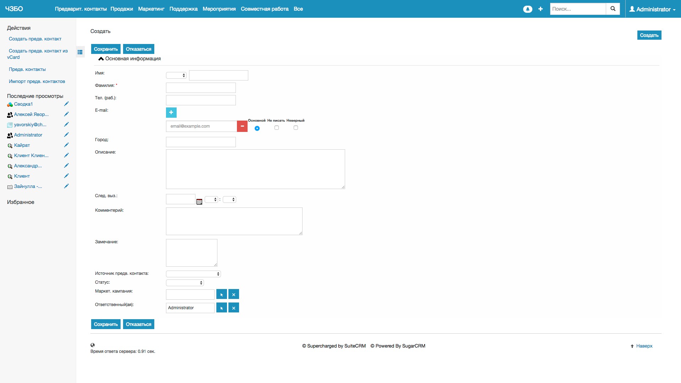The image size is (681, 383).
Task: Click the search magnifier icon
Action: (x=613, y=9)
